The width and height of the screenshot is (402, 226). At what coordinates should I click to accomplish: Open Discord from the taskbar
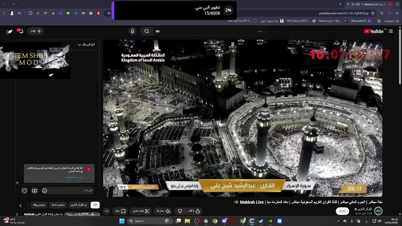tap(224, 221)
